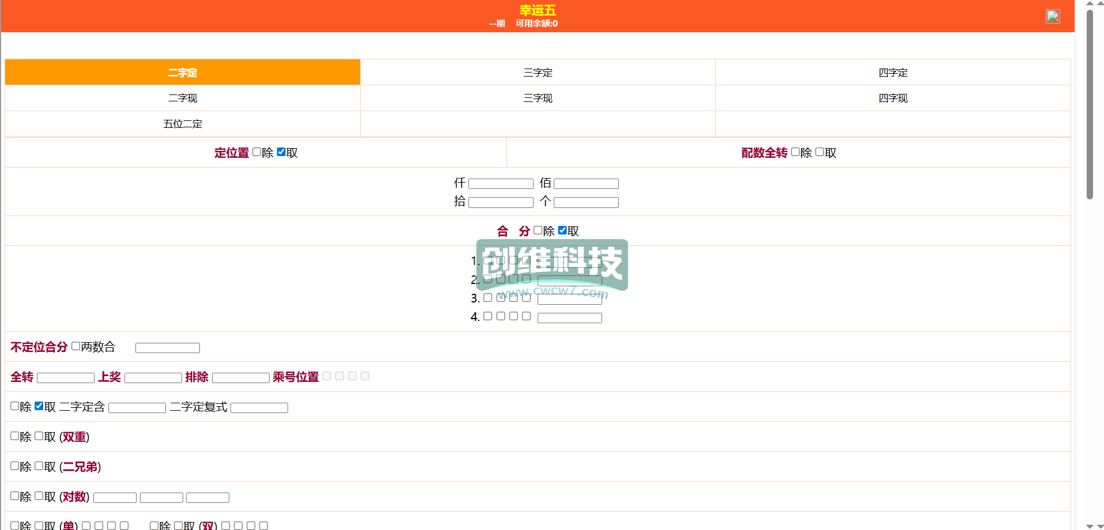Click the 配数全转 label
Image resolution: width=1104 pixels, height=530 pixels.
coord(764,153)
